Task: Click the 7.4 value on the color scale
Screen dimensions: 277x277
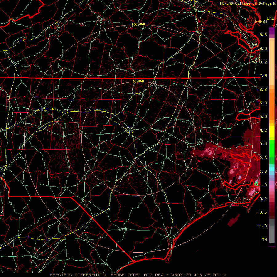Action: pyautogui.click(x=263, y=76)
